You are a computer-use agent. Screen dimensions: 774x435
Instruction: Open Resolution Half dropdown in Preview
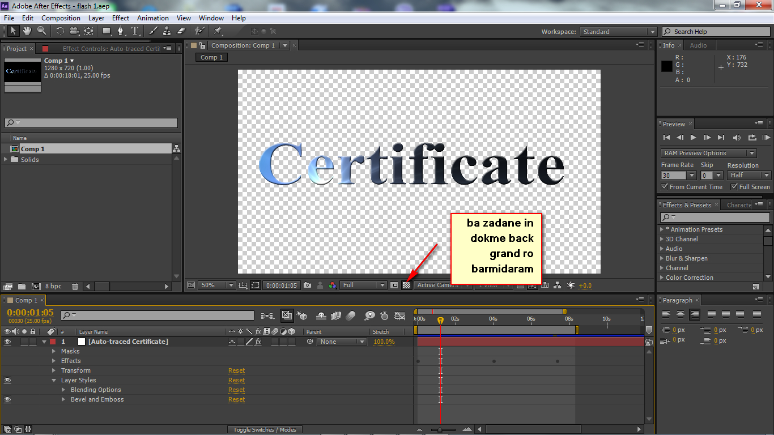[749, 175]
